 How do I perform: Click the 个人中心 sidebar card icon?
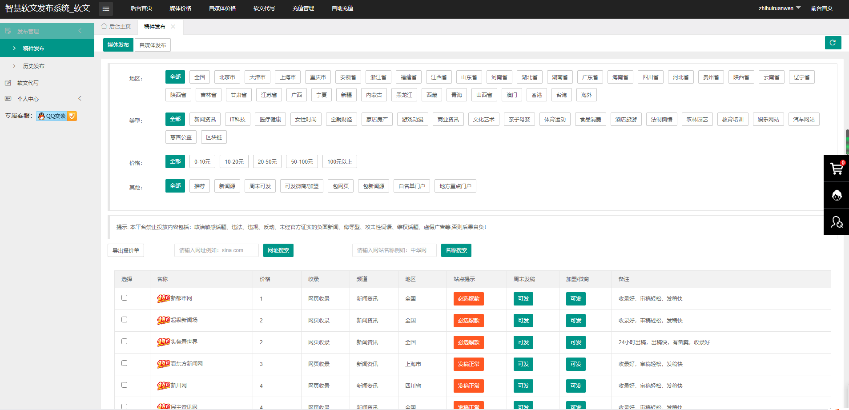[x=8, y=99]
